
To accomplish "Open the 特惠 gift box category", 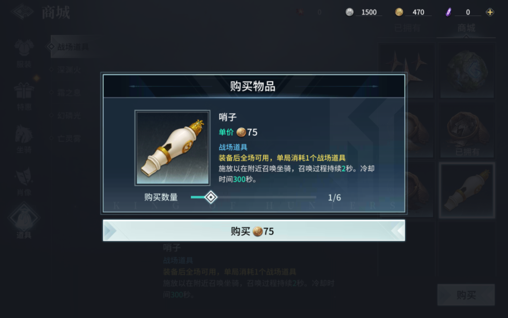I will click(x=24, y=90).
